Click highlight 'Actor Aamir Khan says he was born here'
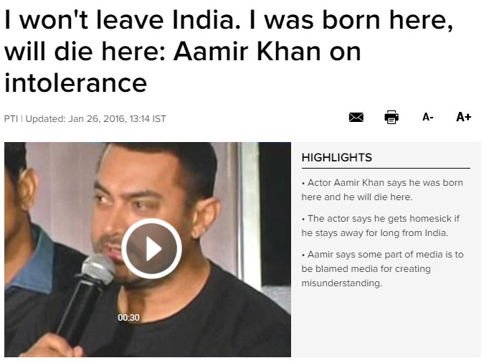The image size is (494, 363). pos(381,189)
